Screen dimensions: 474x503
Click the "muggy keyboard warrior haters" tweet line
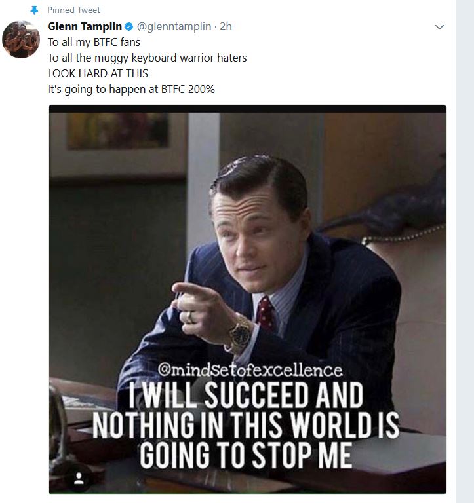(x=147, y=58)
